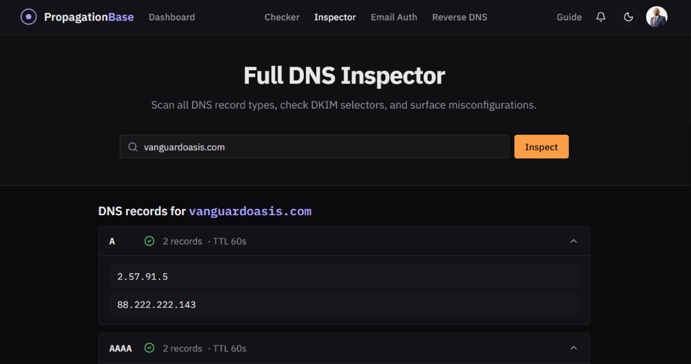Click the vanguardoasis.com heading link
Screen dimensions: 691x364
(x=250, y=211)
